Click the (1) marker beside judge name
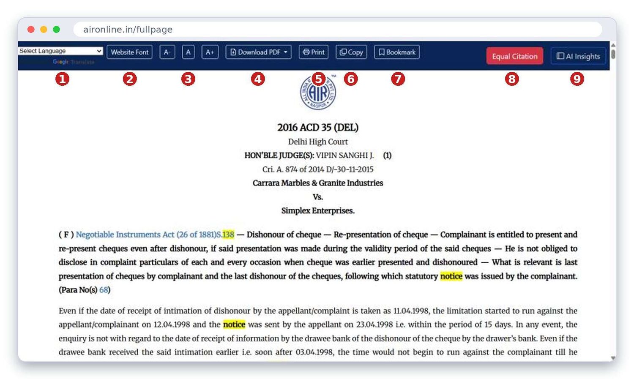This screenshot has width=634, height=379. pos(387,155)
